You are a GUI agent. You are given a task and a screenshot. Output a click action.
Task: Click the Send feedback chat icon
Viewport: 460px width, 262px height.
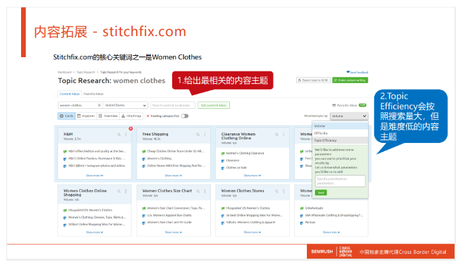point(348,72)
